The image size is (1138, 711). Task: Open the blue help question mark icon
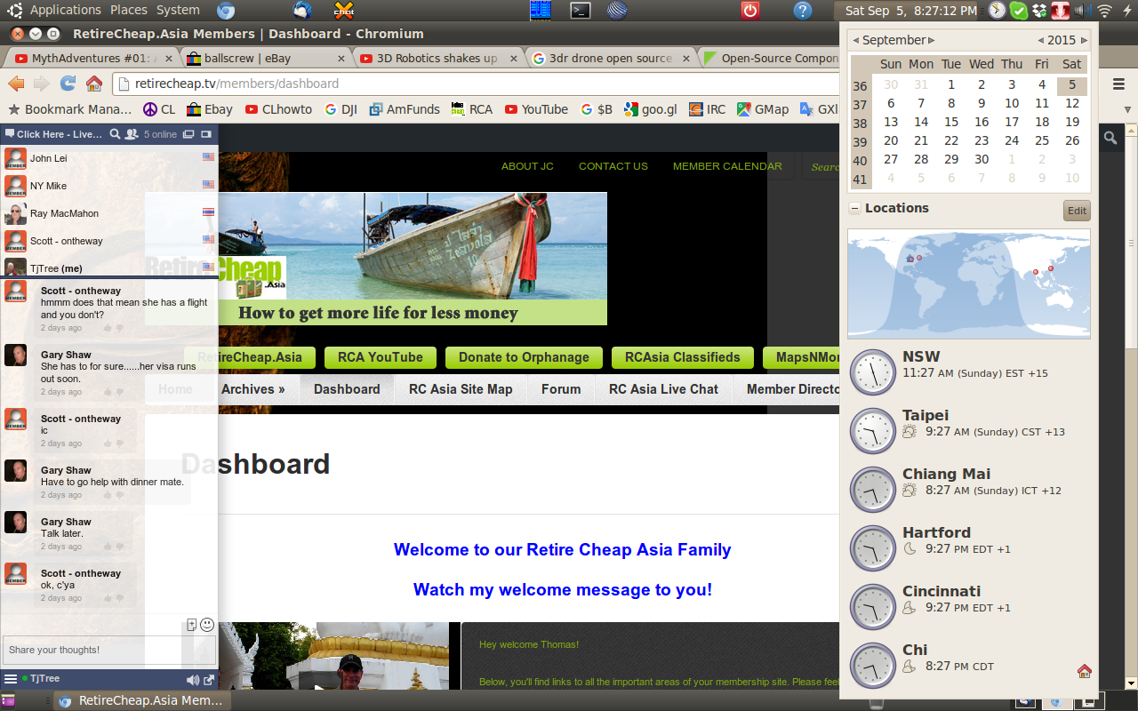coord(803,11)
